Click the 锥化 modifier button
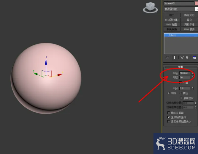Screen dimensions: 198x154 click(x=189, y=20)
